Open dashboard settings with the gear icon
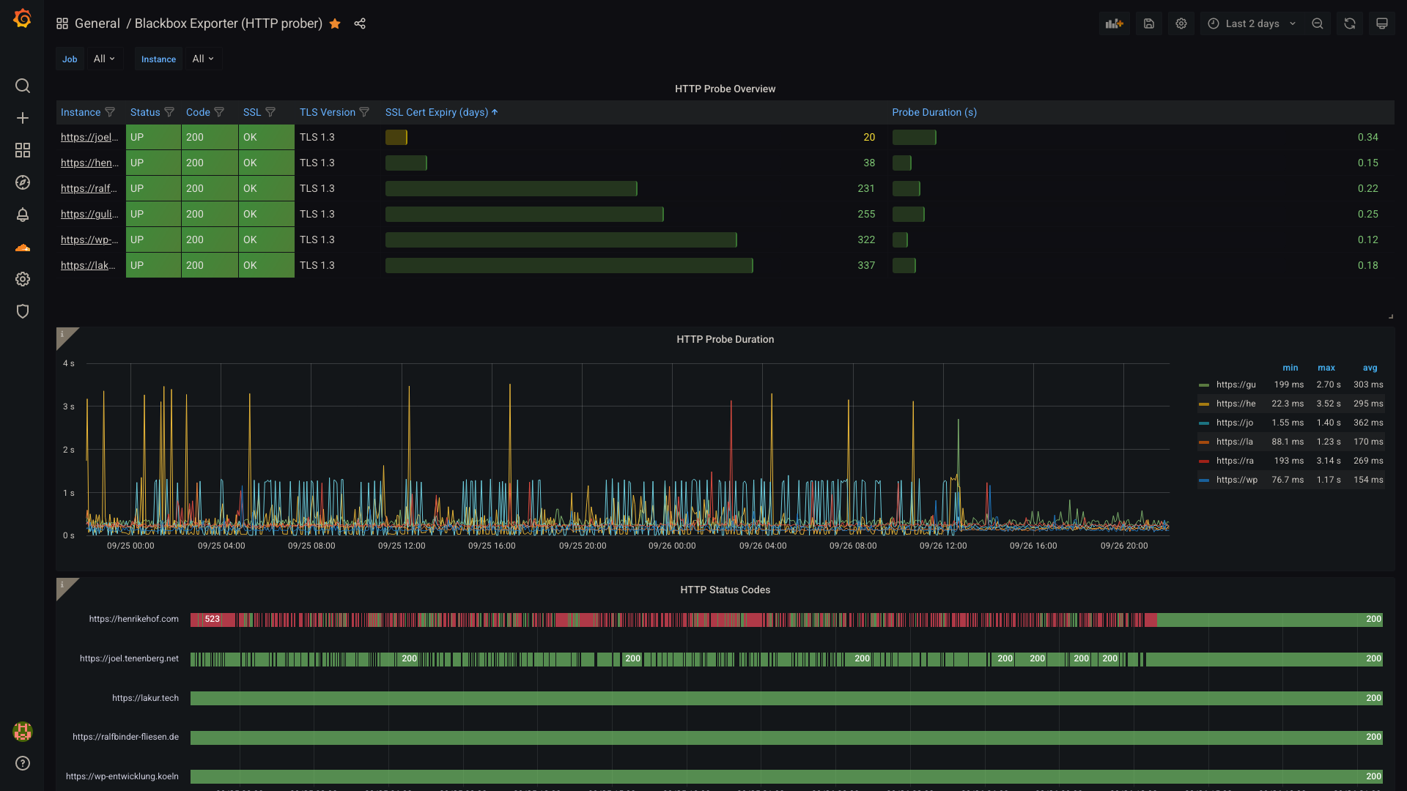 pyautogui.click(x=1181, y=23)
